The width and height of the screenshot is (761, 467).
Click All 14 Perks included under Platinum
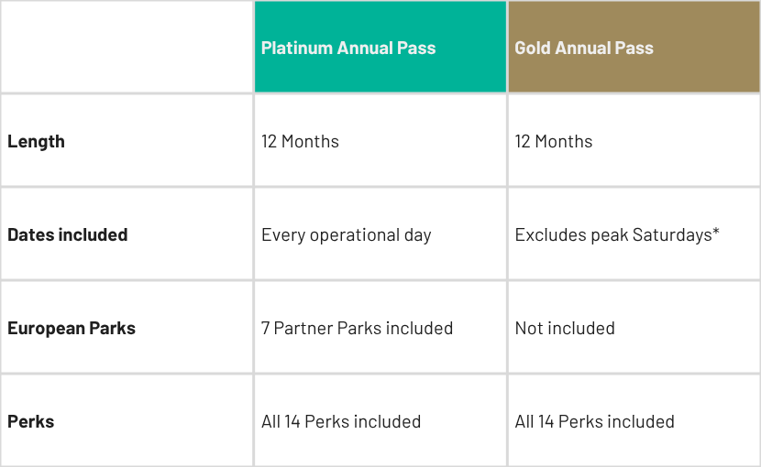pyautogui.click(x=341, y=421)
